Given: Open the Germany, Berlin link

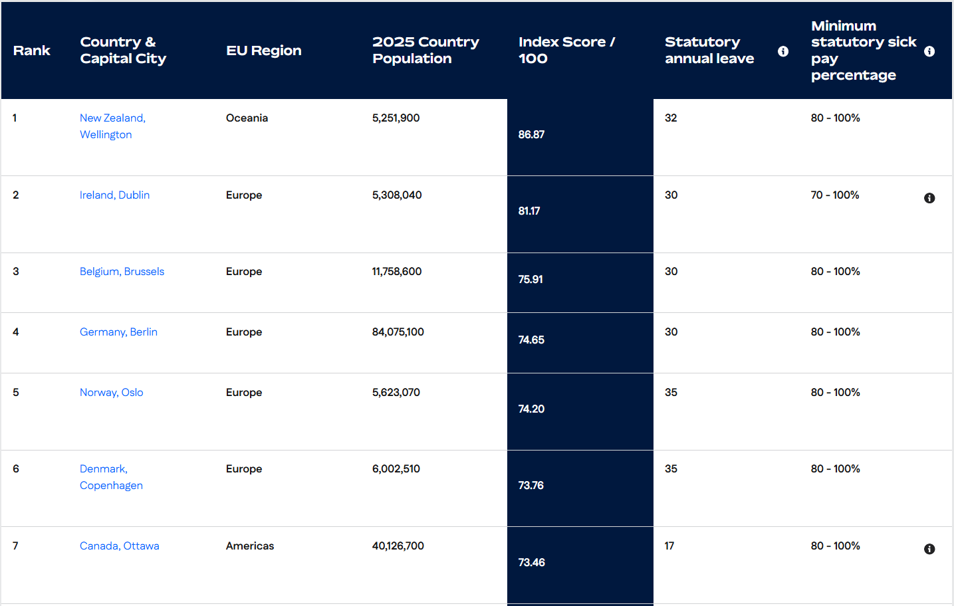Looking at the screenshot, I should point(118,332).
